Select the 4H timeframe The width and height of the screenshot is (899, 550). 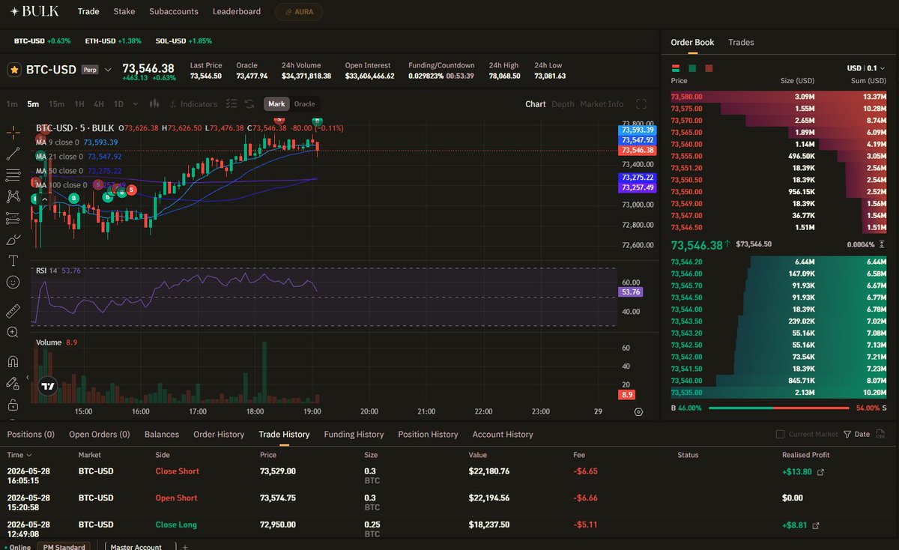[x=99, y=104]
